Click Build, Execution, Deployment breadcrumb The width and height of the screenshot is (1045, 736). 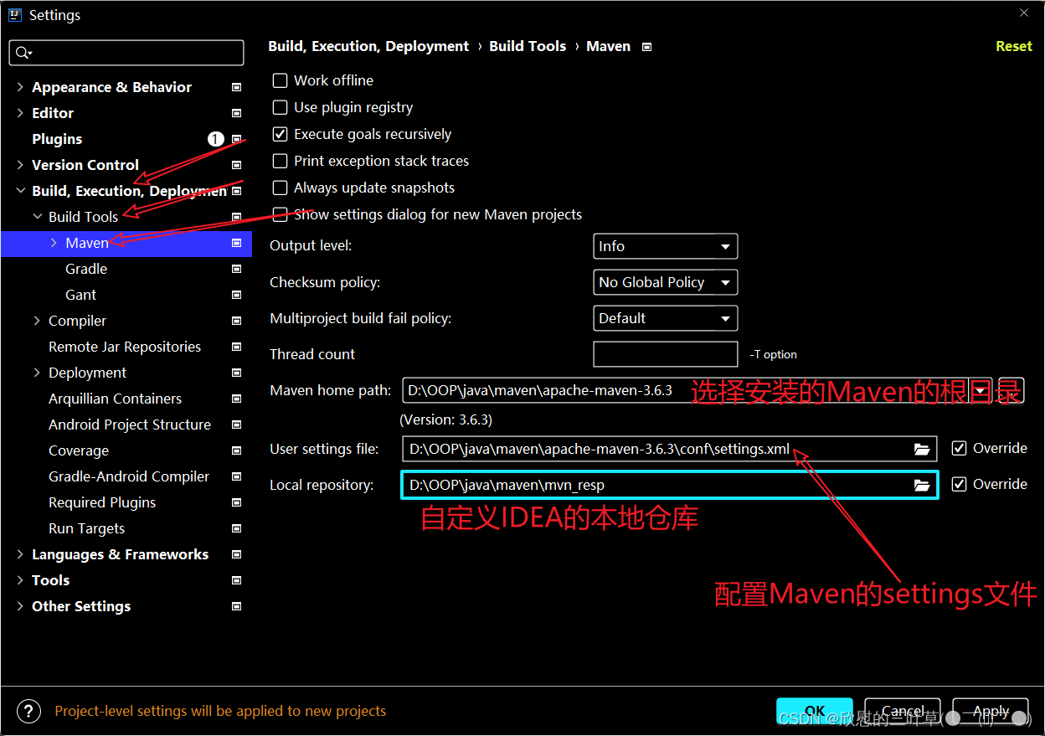click(368, 46)
